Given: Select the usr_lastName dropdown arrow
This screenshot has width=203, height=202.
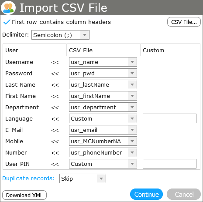Looking at the screenshot, I should point(132,84).
